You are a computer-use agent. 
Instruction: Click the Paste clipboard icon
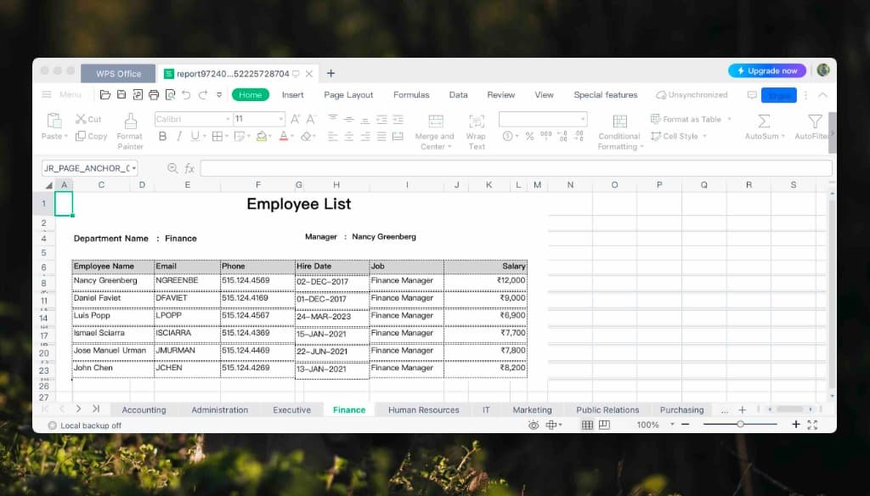tap(54, 121)
